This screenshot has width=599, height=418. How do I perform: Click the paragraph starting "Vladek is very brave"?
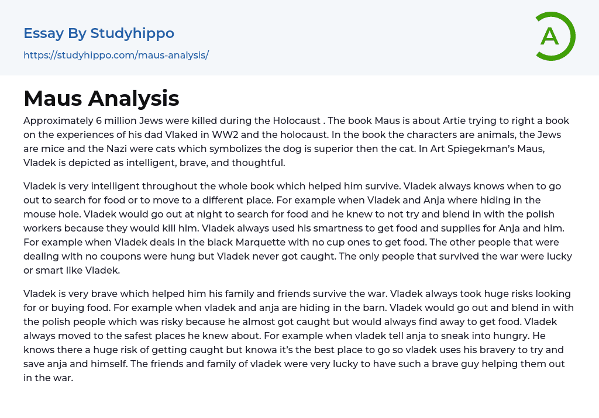[x=297, y=336]
